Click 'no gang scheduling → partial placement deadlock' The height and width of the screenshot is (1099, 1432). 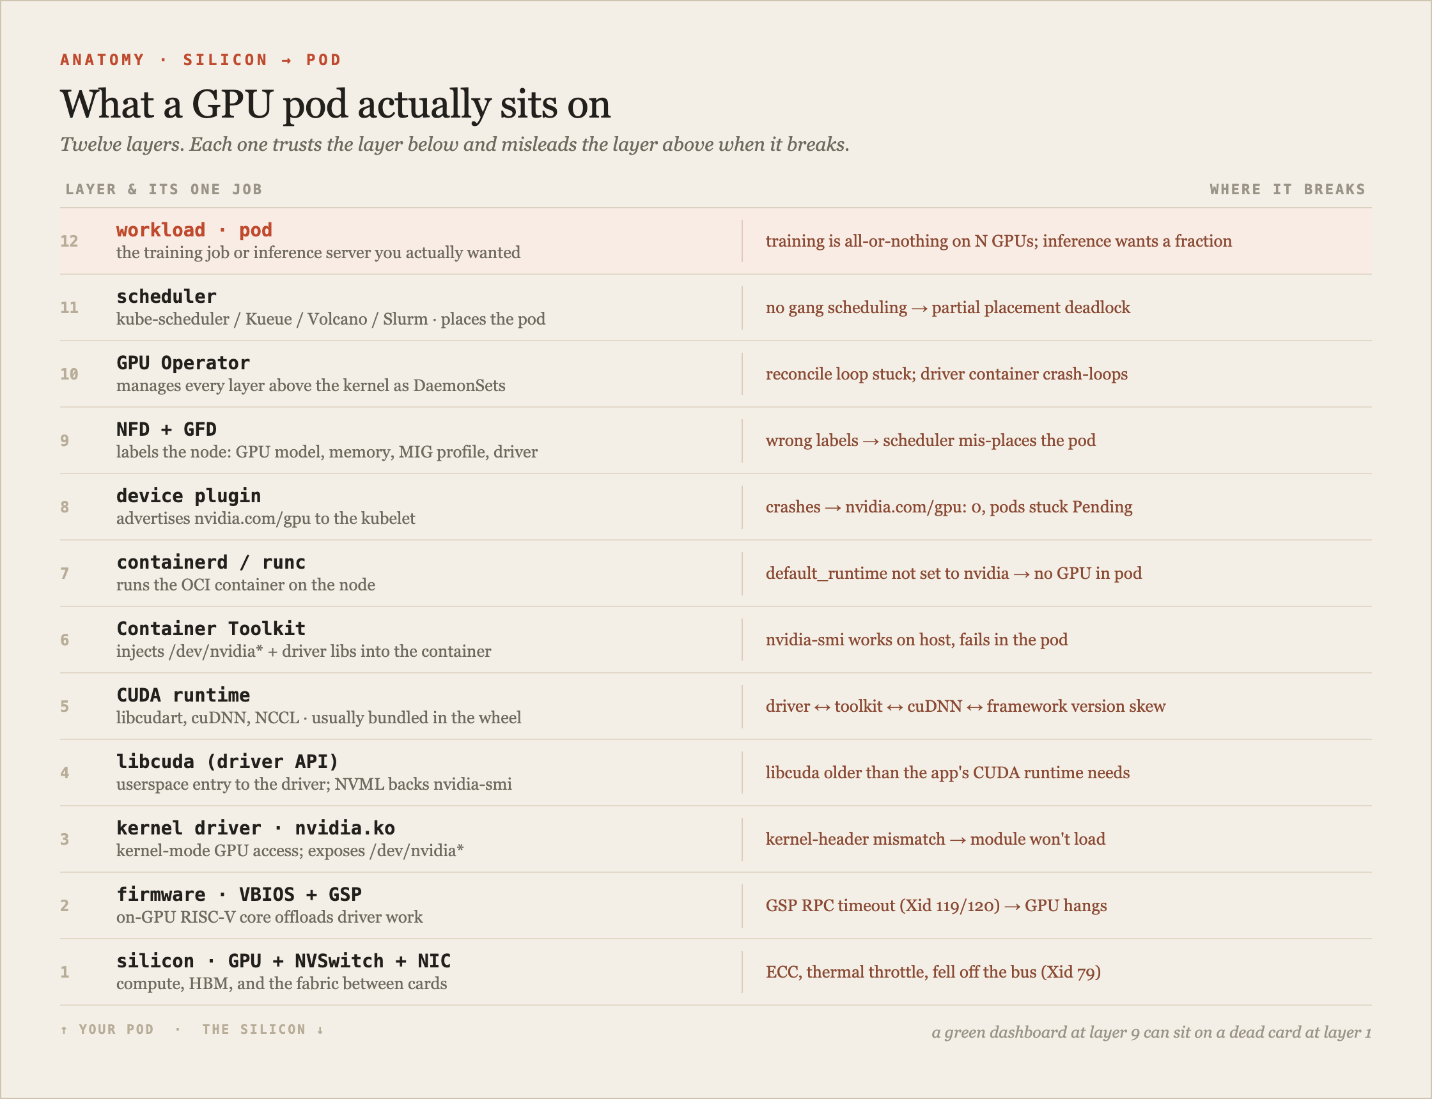(x=947, y=307)
